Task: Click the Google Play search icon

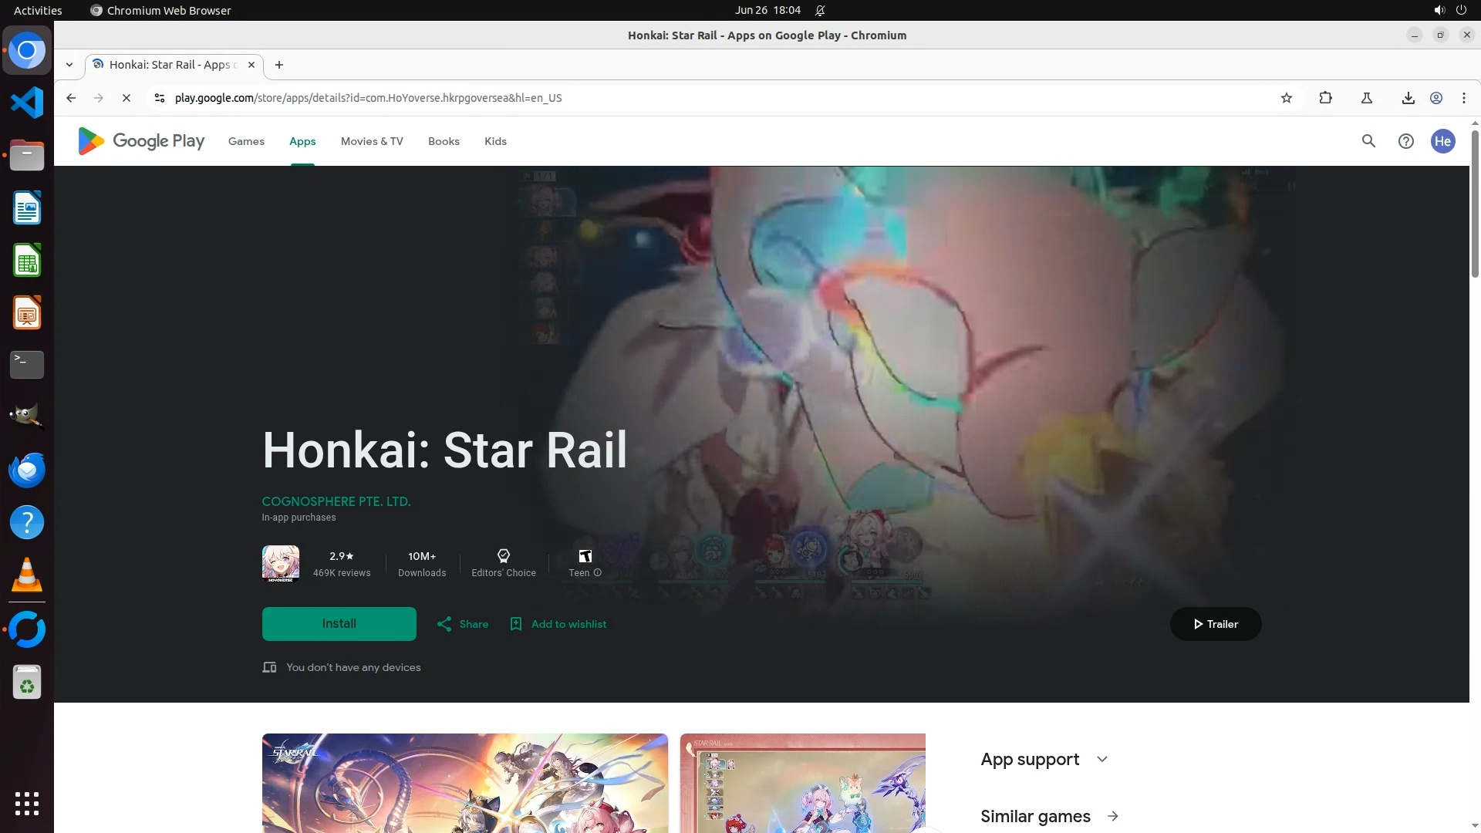Action: pyautogui.click(x=1368, y=141)
